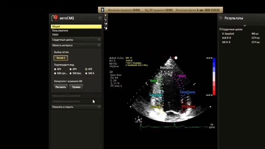This screenshot has width=265, height=149.
Task: Select the arrow pointer tool at top of toolbar
Action: tap(106, 16)
